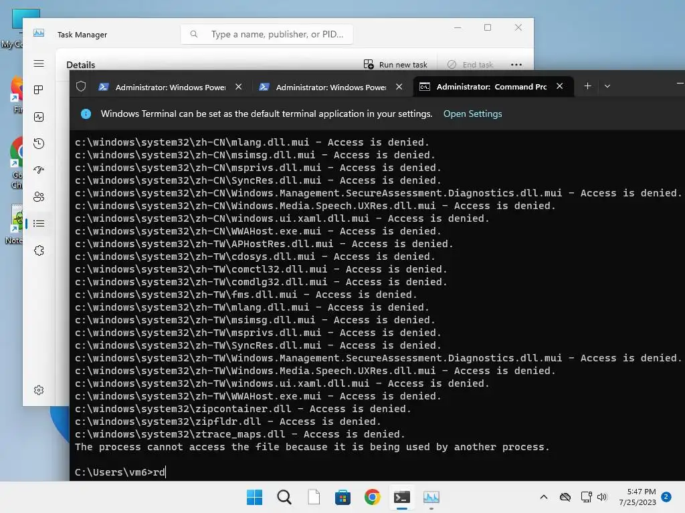Click Windows Terminal taskbar icon
This screenshot has height=513, width=685.
click(401, 497)
